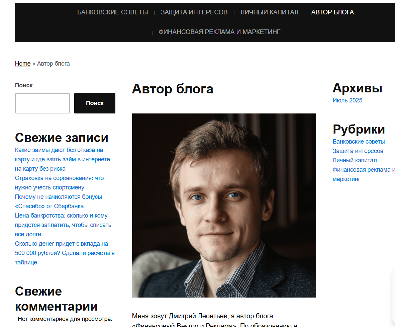Open the Защита интересов menu item
395x327 pixels.
click(194, 12)
